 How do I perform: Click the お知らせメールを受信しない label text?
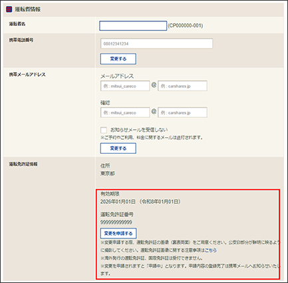139,130
